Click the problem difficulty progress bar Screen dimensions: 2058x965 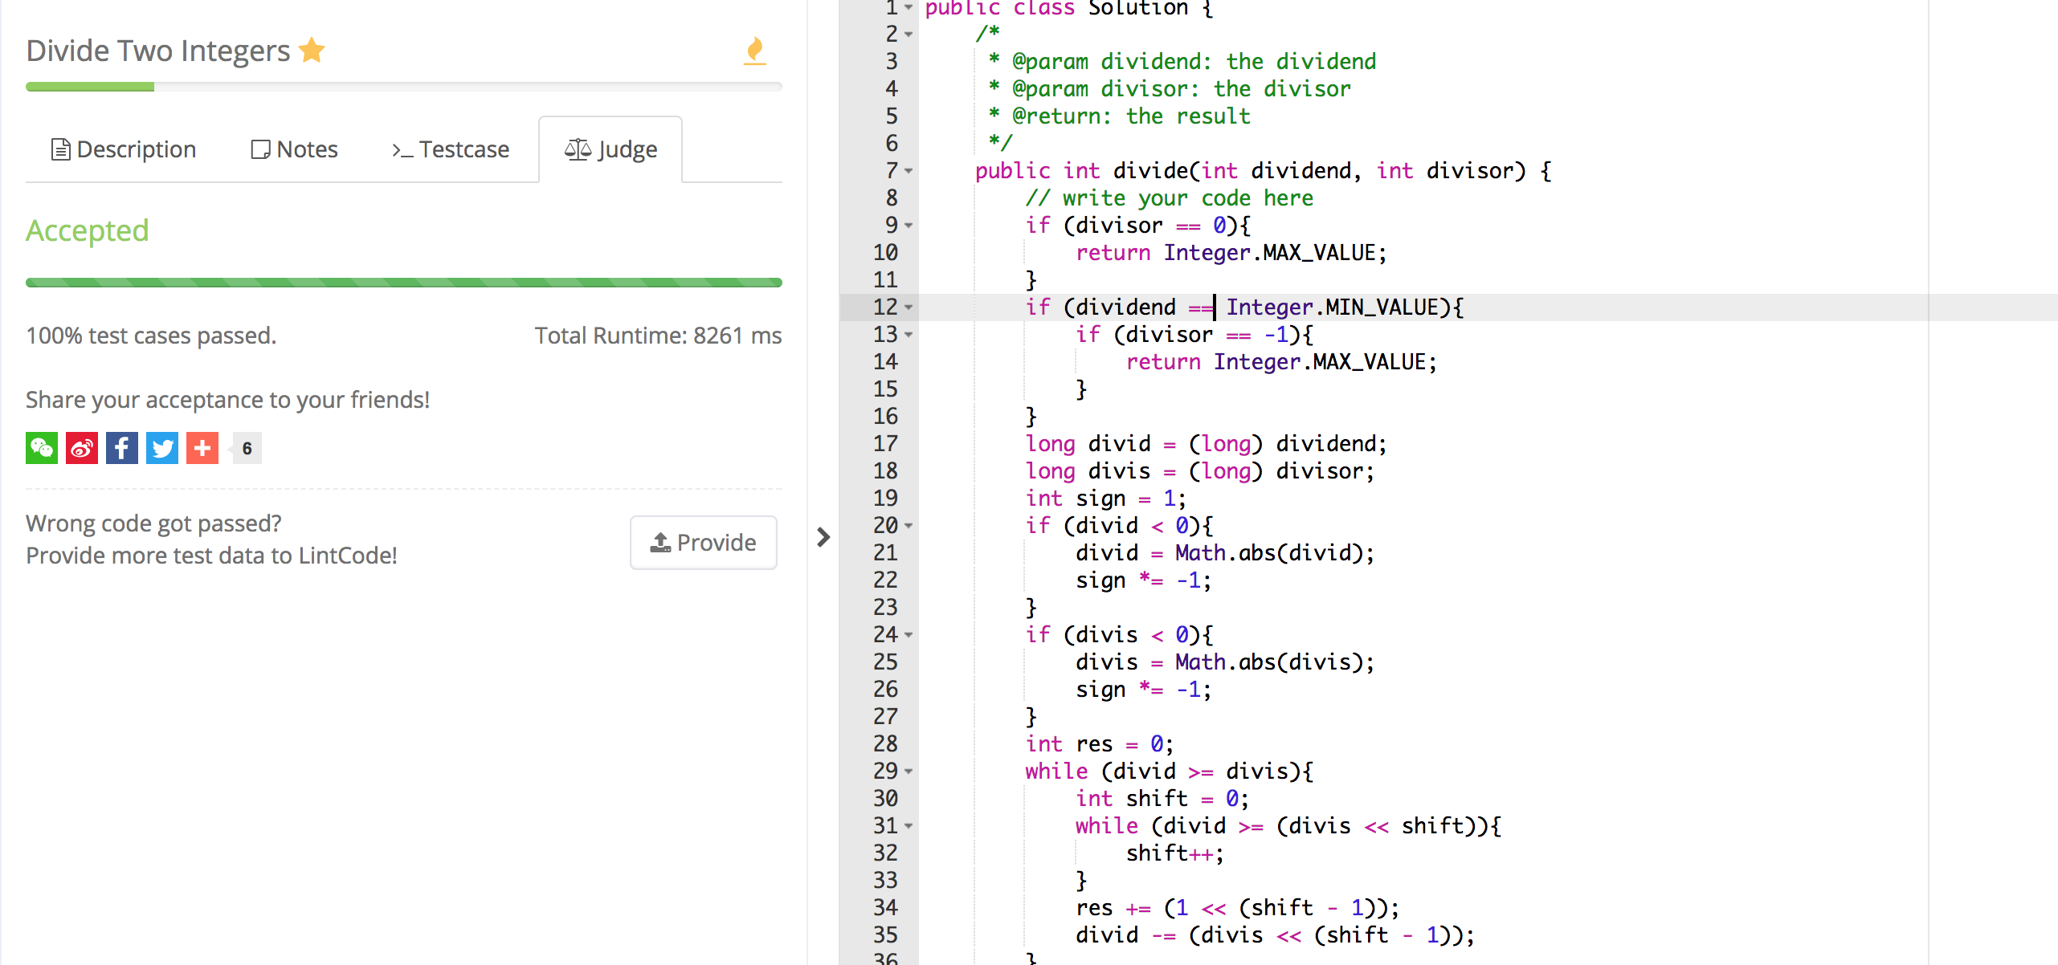403,87
